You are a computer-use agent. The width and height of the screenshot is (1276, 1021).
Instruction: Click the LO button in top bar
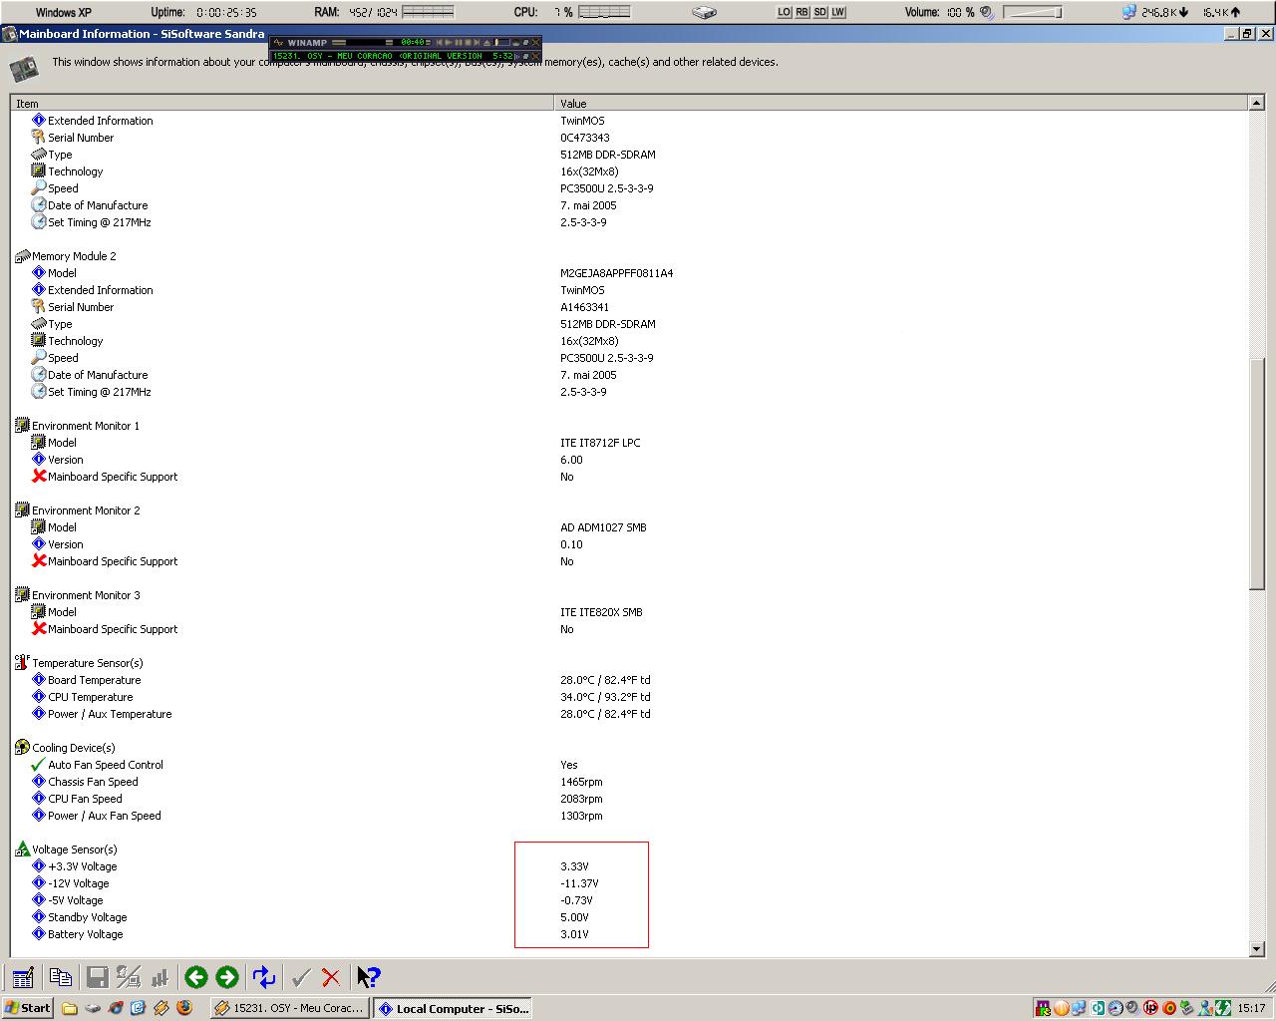[x=785, y=12]
